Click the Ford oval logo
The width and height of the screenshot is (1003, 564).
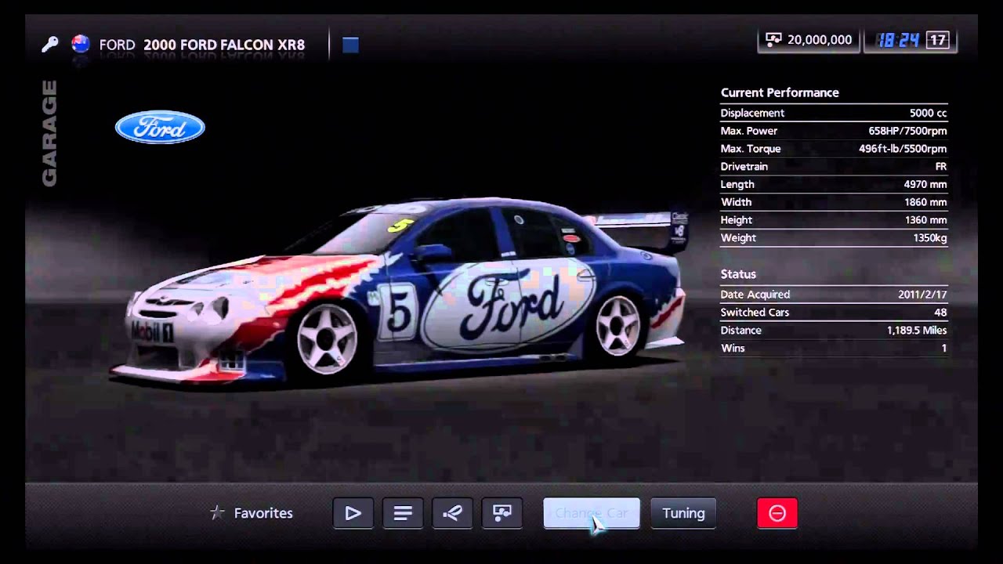pyautogui.click(x=160, y=127)
